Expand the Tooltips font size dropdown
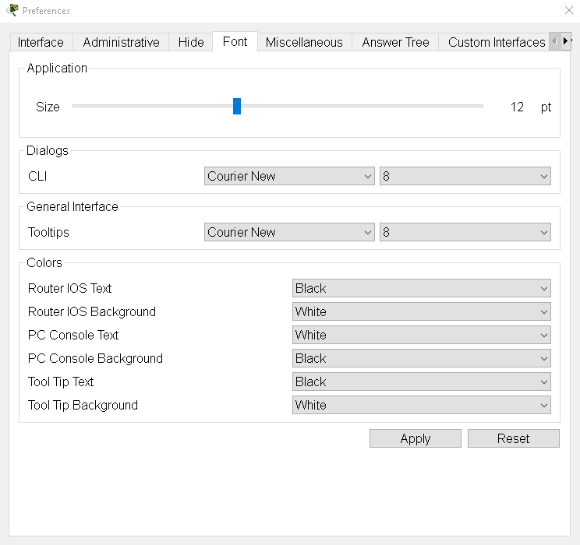The width and height of the screenshot is (580, 545). 465,233
